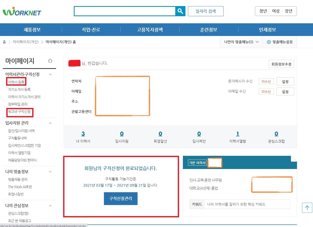Image resolution: width=313 pixels, height=227 pixels.
Task: Open the 고용복지정책 menu
Action: coord(150,30)
